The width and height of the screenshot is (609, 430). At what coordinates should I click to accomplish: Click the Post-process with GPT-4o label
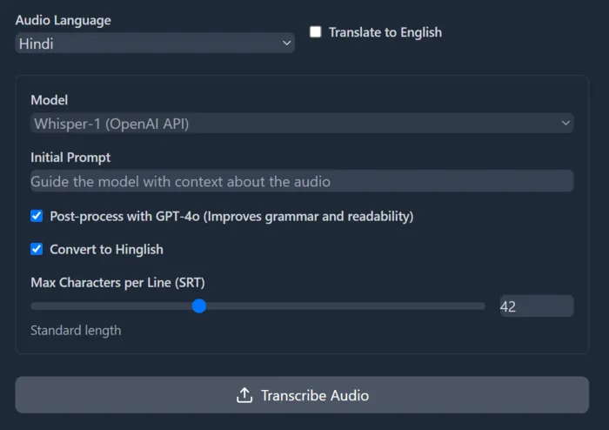[231, 217]
